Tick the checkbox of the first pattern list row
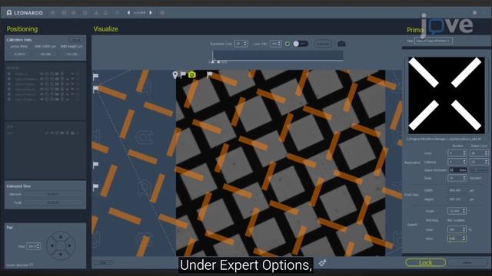Screen dimensions: 492x276 click(9, 74)
